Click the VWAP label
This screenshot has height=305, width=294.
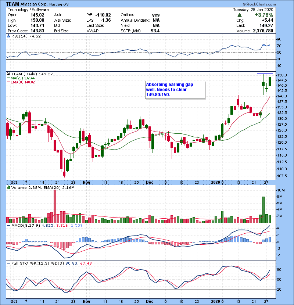coord(93,31)
